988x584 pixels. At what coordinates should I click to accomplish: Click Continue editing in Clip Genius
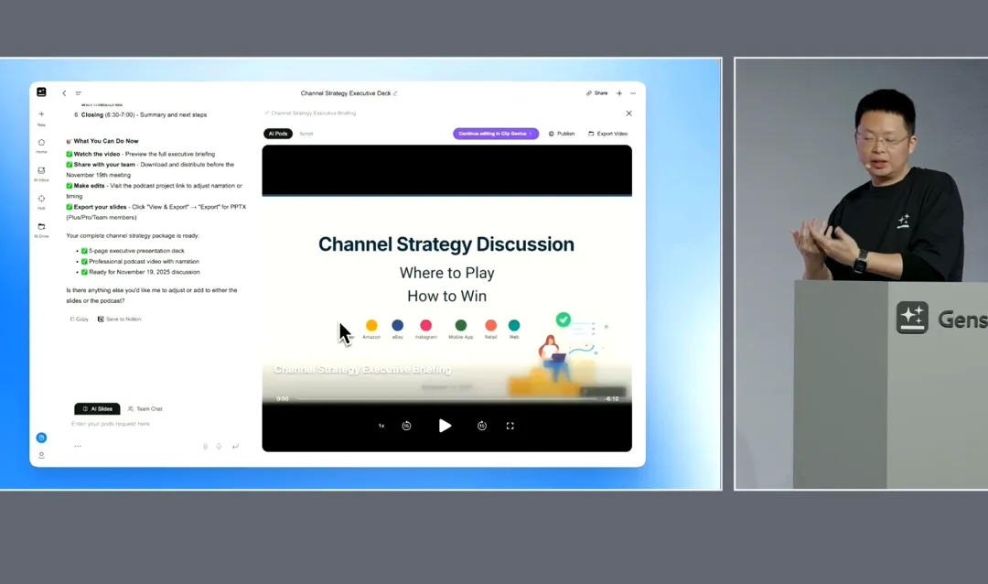[x=495, y=134]
